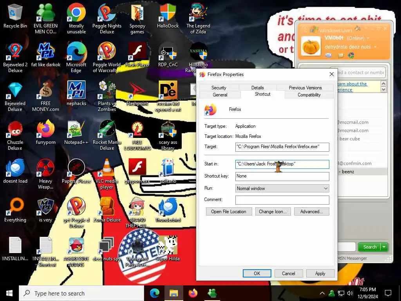Select the RDP_CnC desktop shortcut

pos(168,55)
